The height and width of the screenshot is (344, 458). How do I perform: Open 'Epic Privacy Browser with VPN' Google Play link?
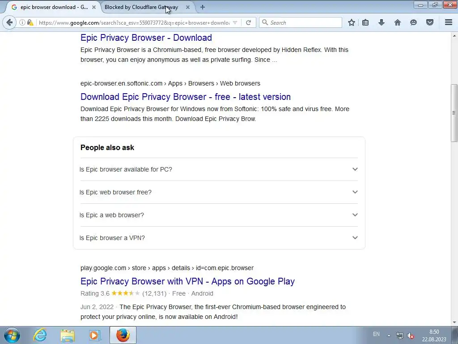click(x=187, y=281)
